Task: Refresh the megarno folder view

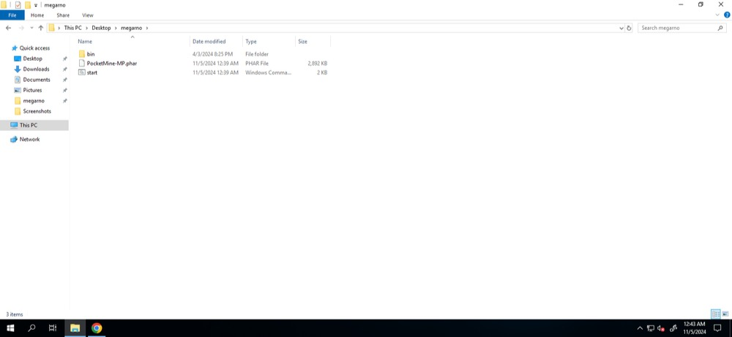Action: pos(629,28)
